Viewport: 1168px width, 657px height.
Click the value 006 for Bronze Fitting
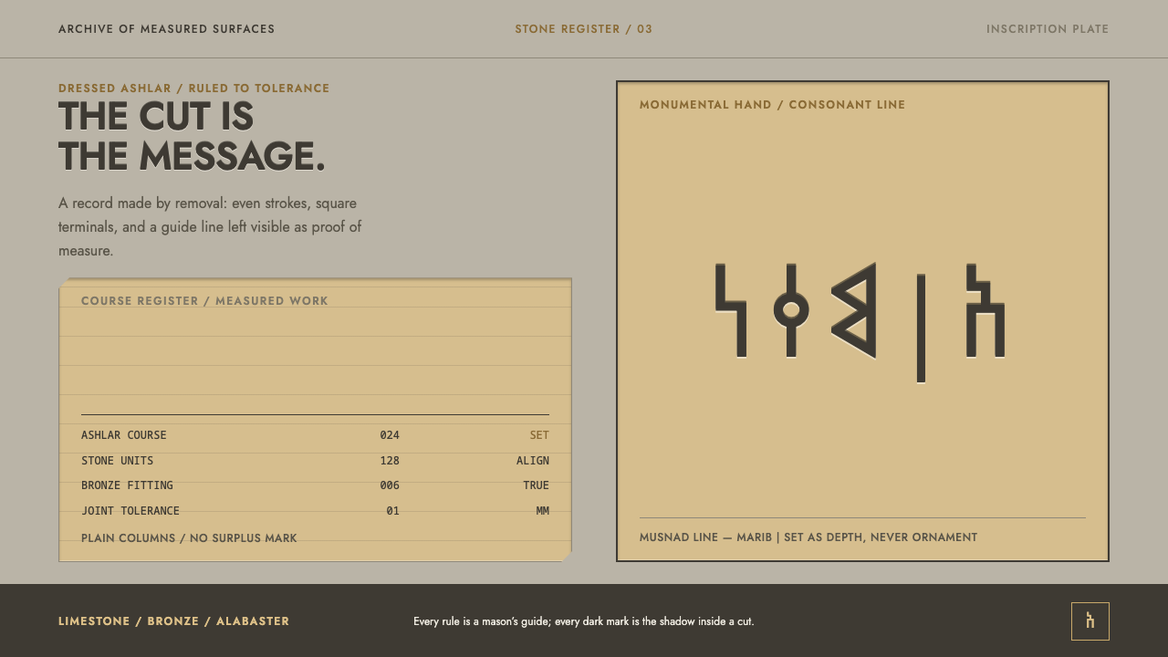pyautogui.click(x=390, y=485)
